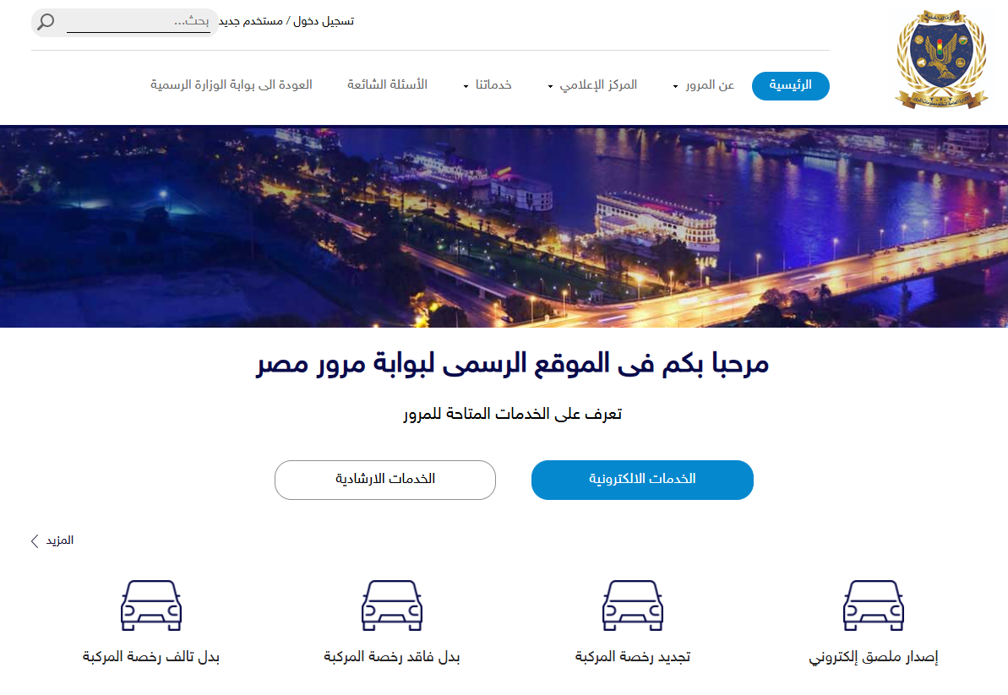Screen dimensions: 1008x695
Task: Go to the الرئيسية home tab
Action: (791, 85)
